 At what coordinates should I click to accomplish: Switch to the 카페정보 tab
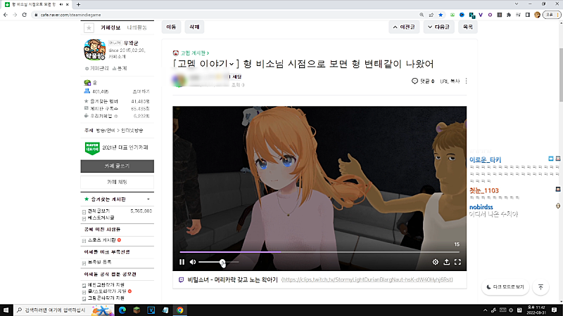coord(110,27)
